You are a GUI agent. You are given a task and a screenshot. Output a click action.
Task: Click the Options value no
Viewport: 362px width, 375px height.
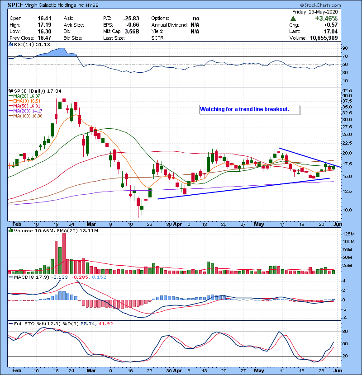pyautogui.click(x=196, y=19)
